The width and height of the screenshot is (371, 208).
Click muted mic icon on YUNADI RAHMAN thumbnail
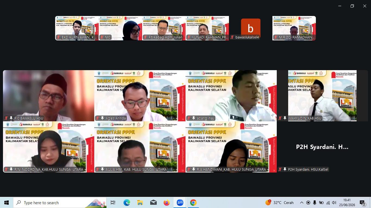pyautogui.click(x=189, y=37)
